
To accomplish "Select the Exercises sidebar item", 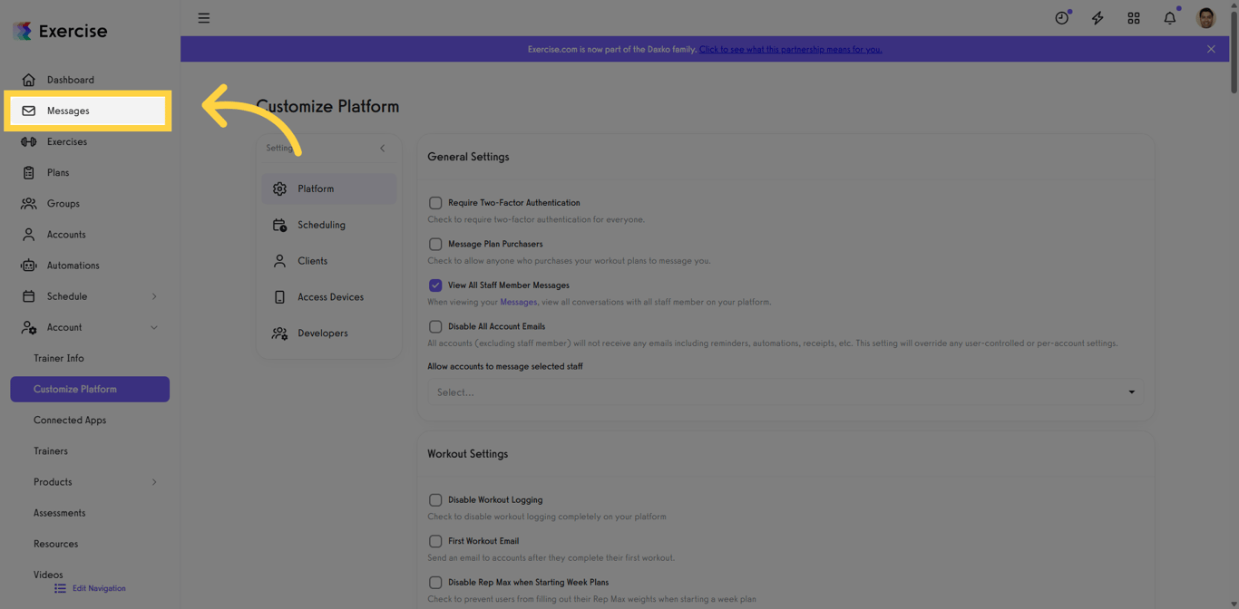I will (67, 141).
